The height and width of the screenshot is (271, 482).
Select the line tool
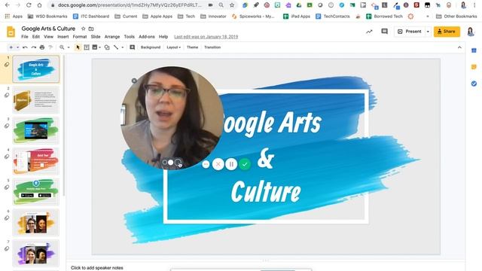(116, 47)
